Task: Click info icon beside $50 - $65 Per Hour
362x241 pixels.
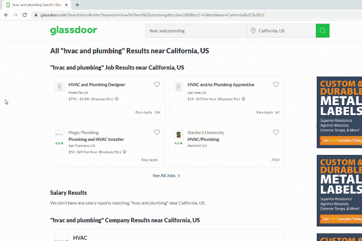Action: pyautogui.click(x=124, y=152)
